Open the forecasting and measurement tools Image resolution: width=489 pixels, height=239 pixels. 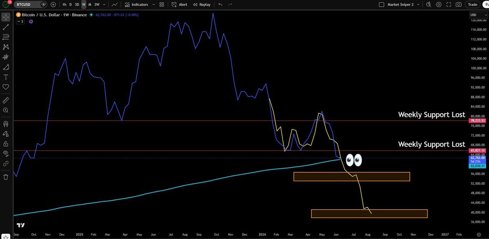point(6,57)
